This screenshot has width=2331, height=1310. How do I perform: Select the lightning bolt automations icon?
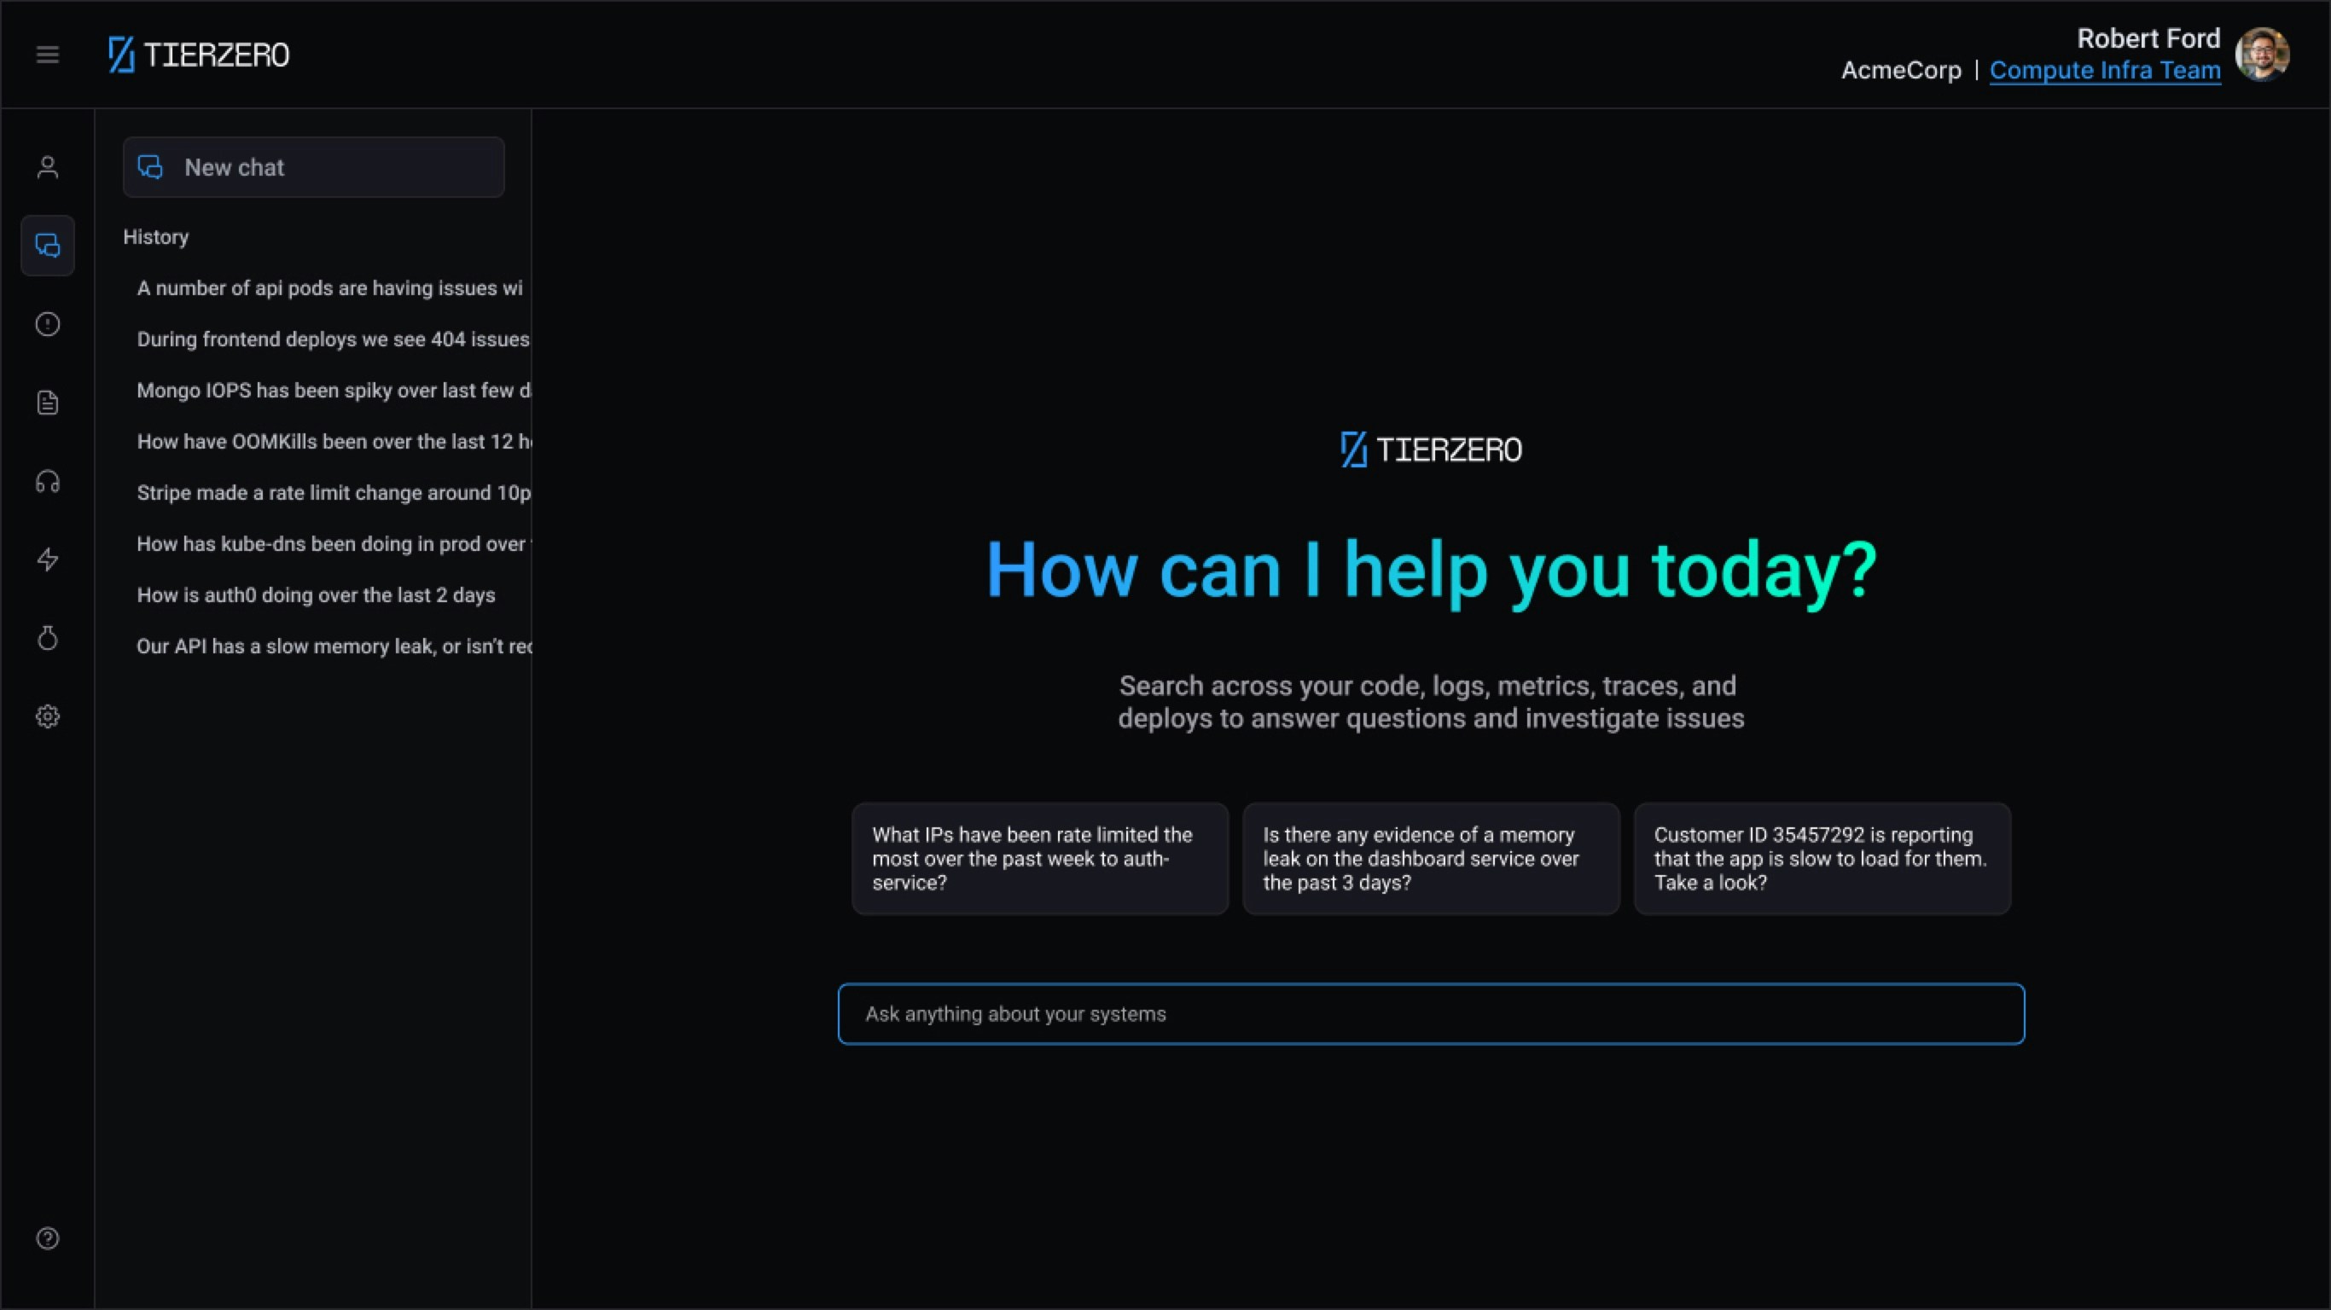click(x=47, y=559)
